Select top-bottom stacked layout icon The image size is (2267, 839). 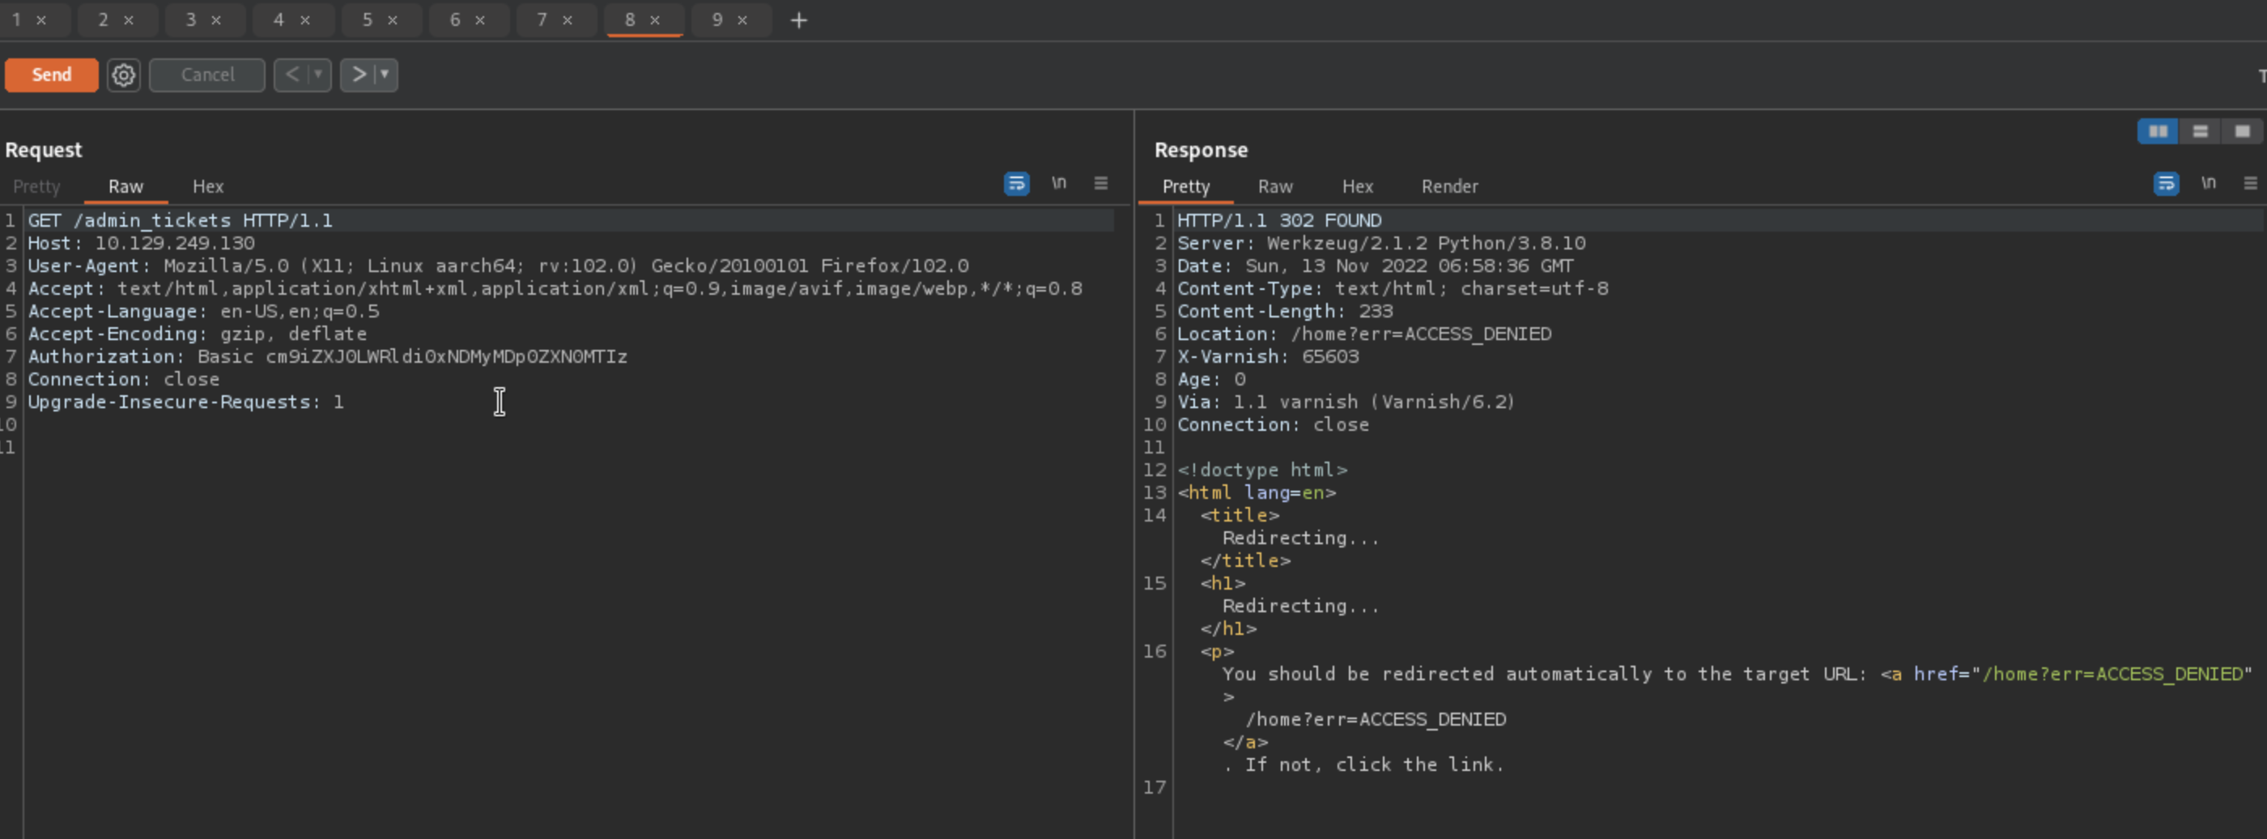[x=2200, y=131]
